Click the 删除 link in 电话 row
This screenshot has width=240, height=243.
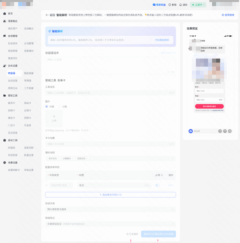tap(171, 185)
